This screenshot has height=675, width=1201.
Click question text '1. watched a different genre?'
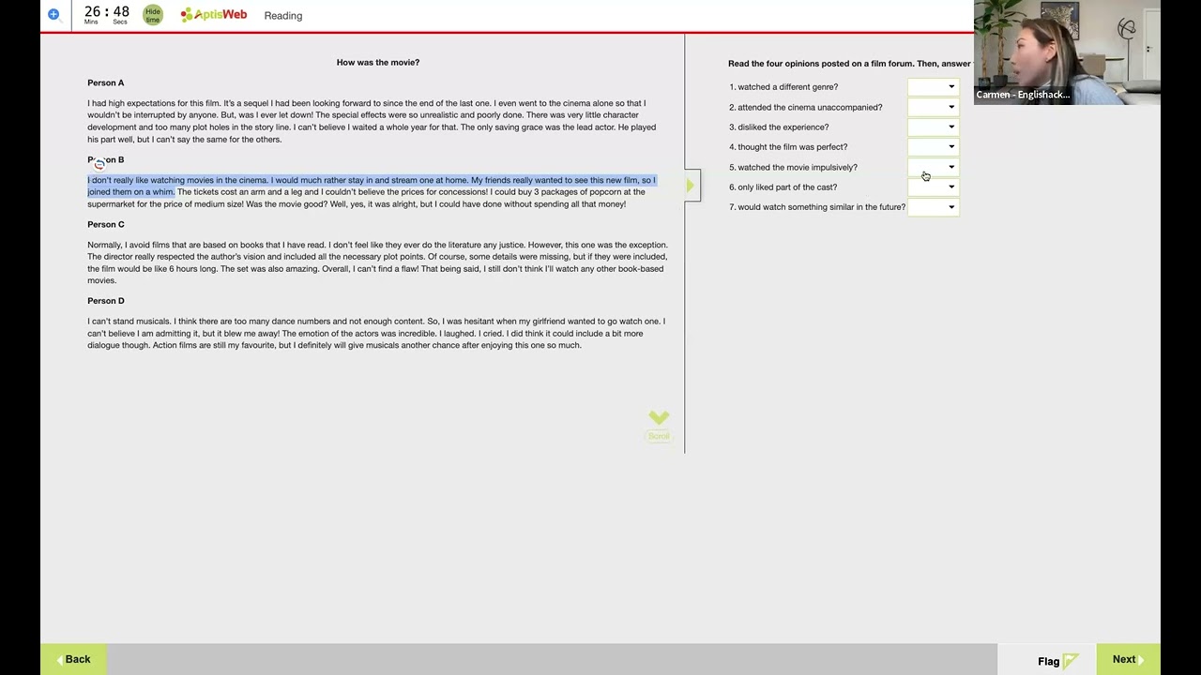point(783,87)
